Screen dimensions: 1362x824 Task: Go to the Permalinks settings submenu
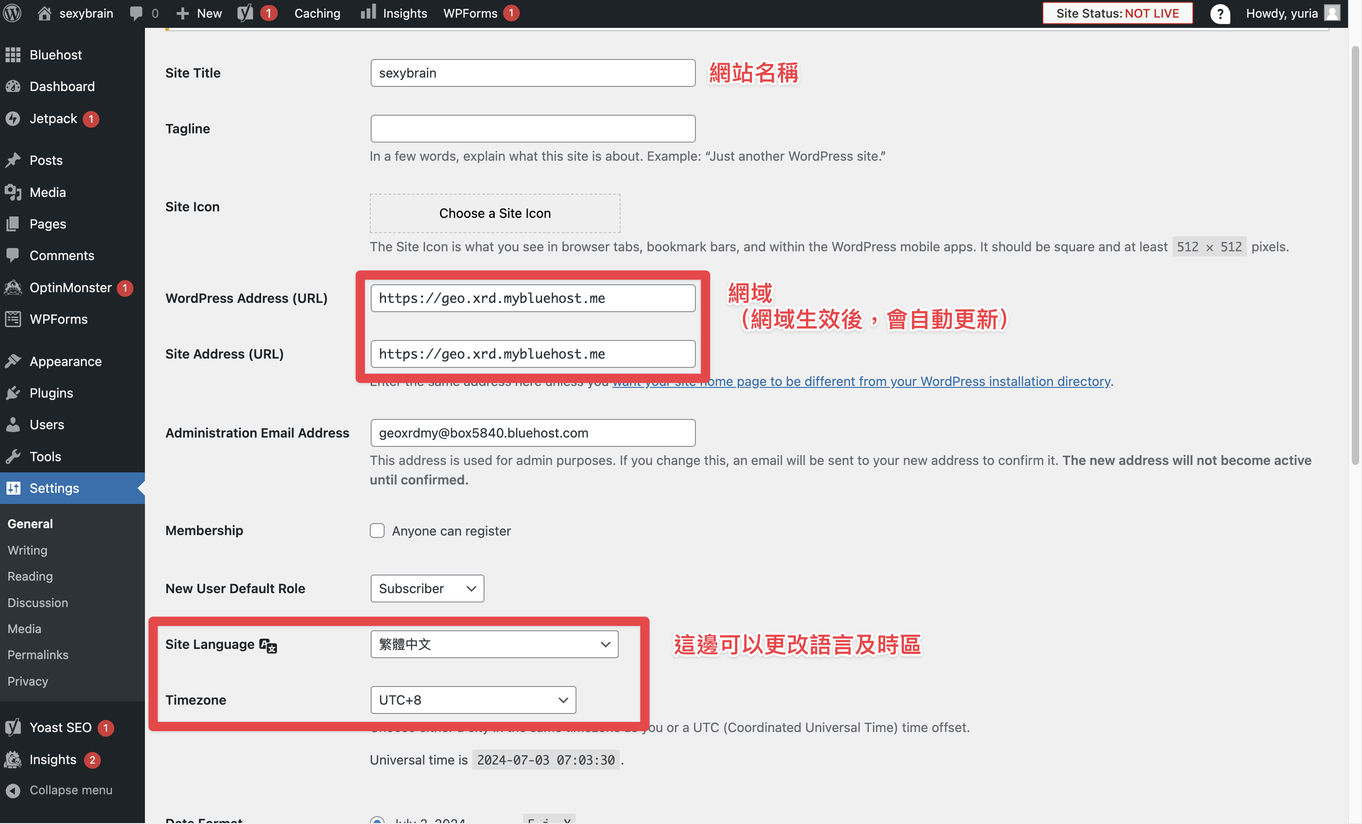38,655
